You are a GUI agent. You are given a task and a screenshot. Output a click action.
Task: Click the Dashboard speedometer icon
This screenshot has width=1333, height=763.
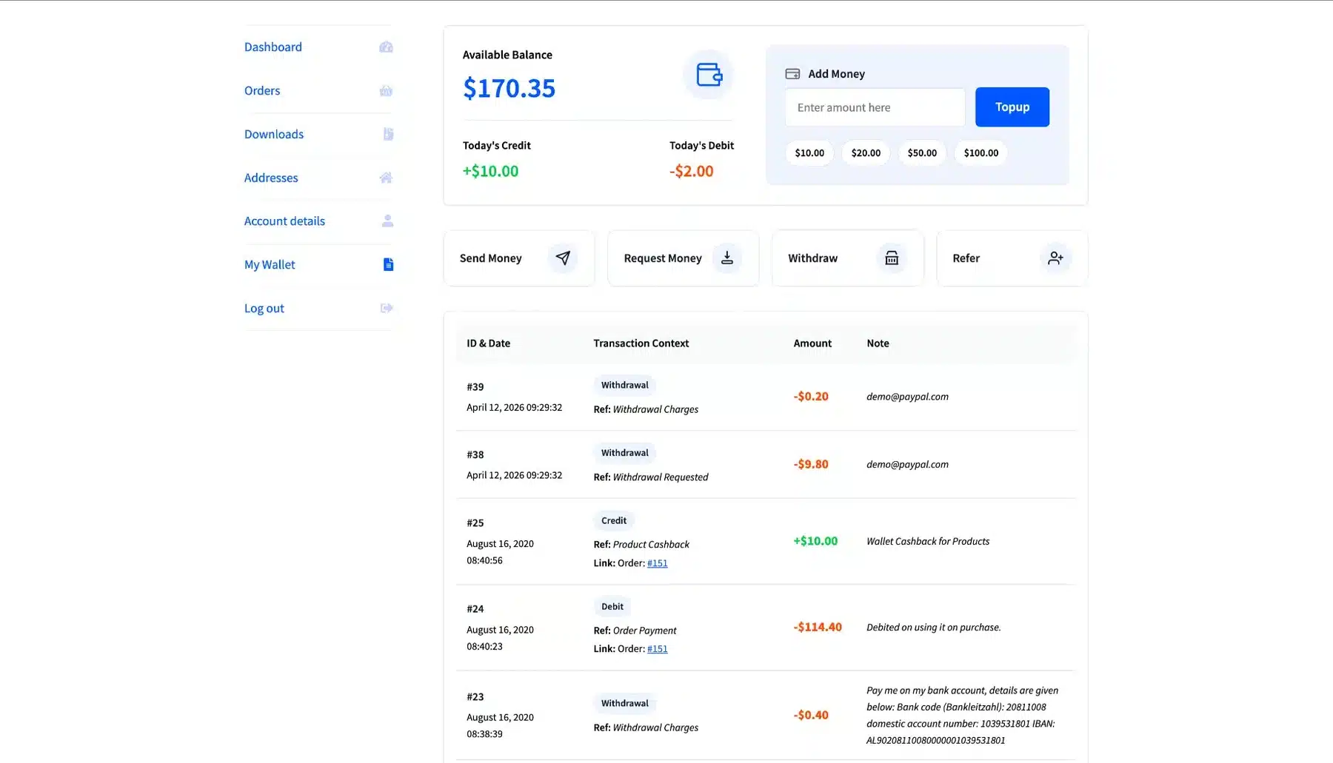click(386, 47)
